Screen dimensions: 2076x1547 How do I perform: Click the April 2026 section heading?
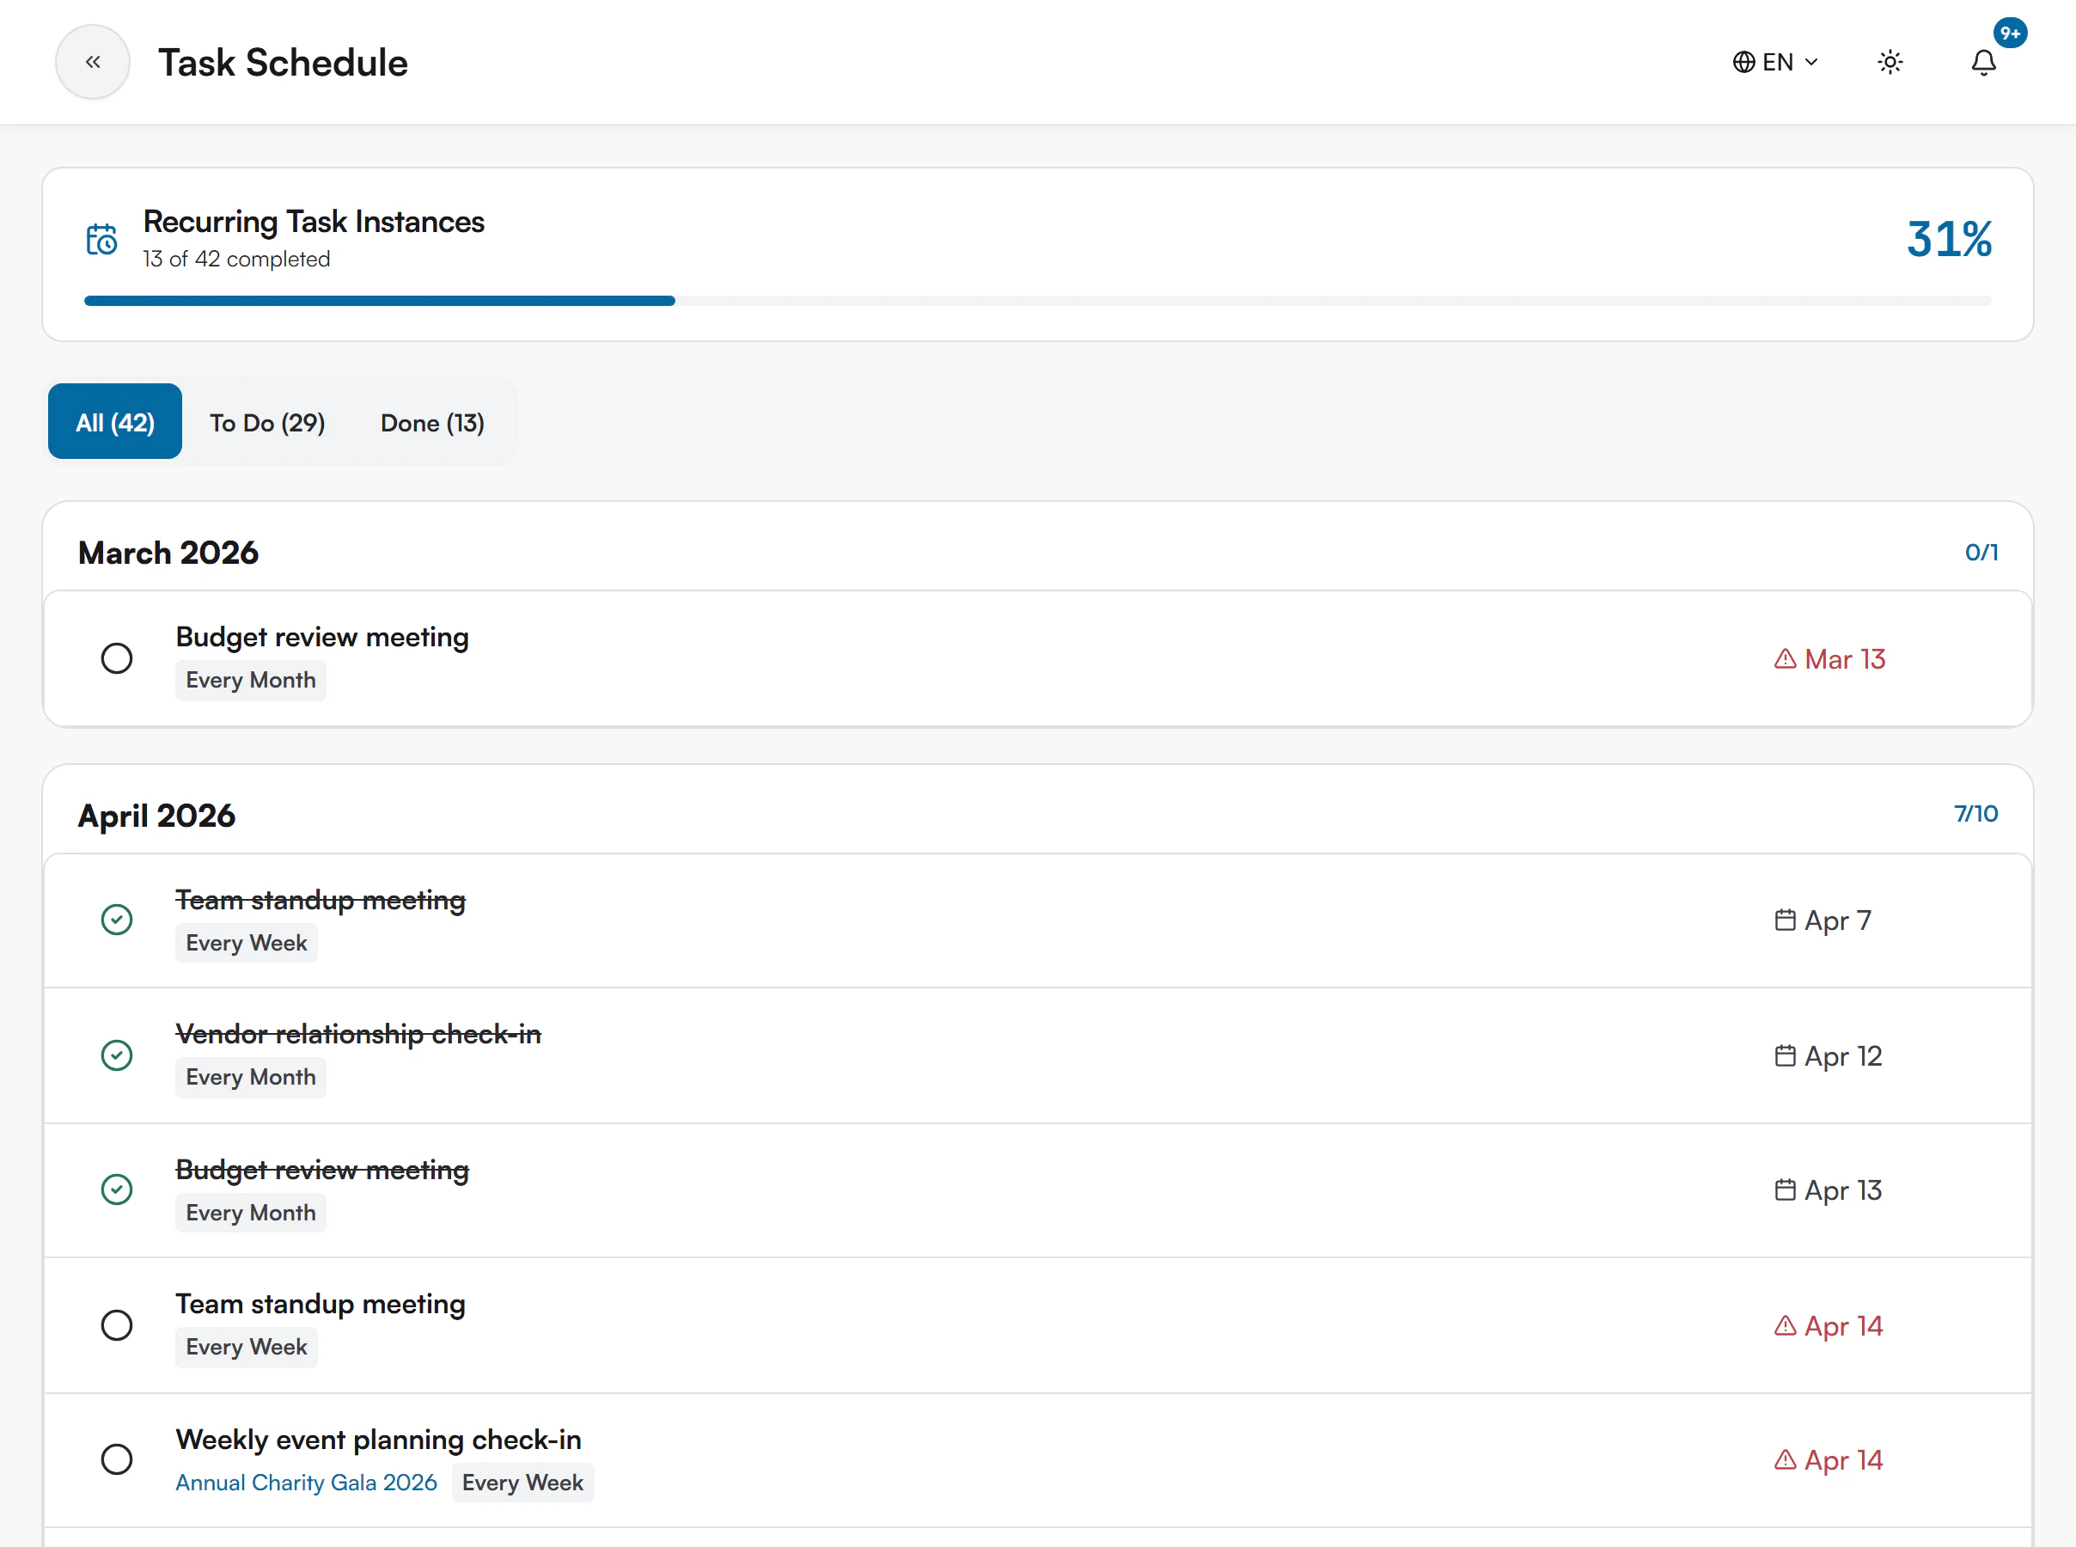(x=156, y=816)
